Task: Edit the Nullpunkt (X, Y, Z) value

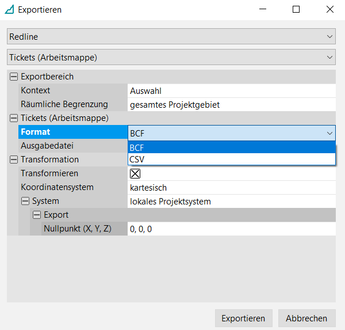Action: [x=231, y=229]
